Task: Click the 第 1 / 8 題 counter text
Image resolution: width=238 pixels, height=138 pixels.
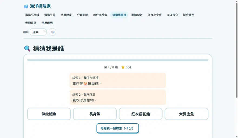Action: (x=111, y=67)
